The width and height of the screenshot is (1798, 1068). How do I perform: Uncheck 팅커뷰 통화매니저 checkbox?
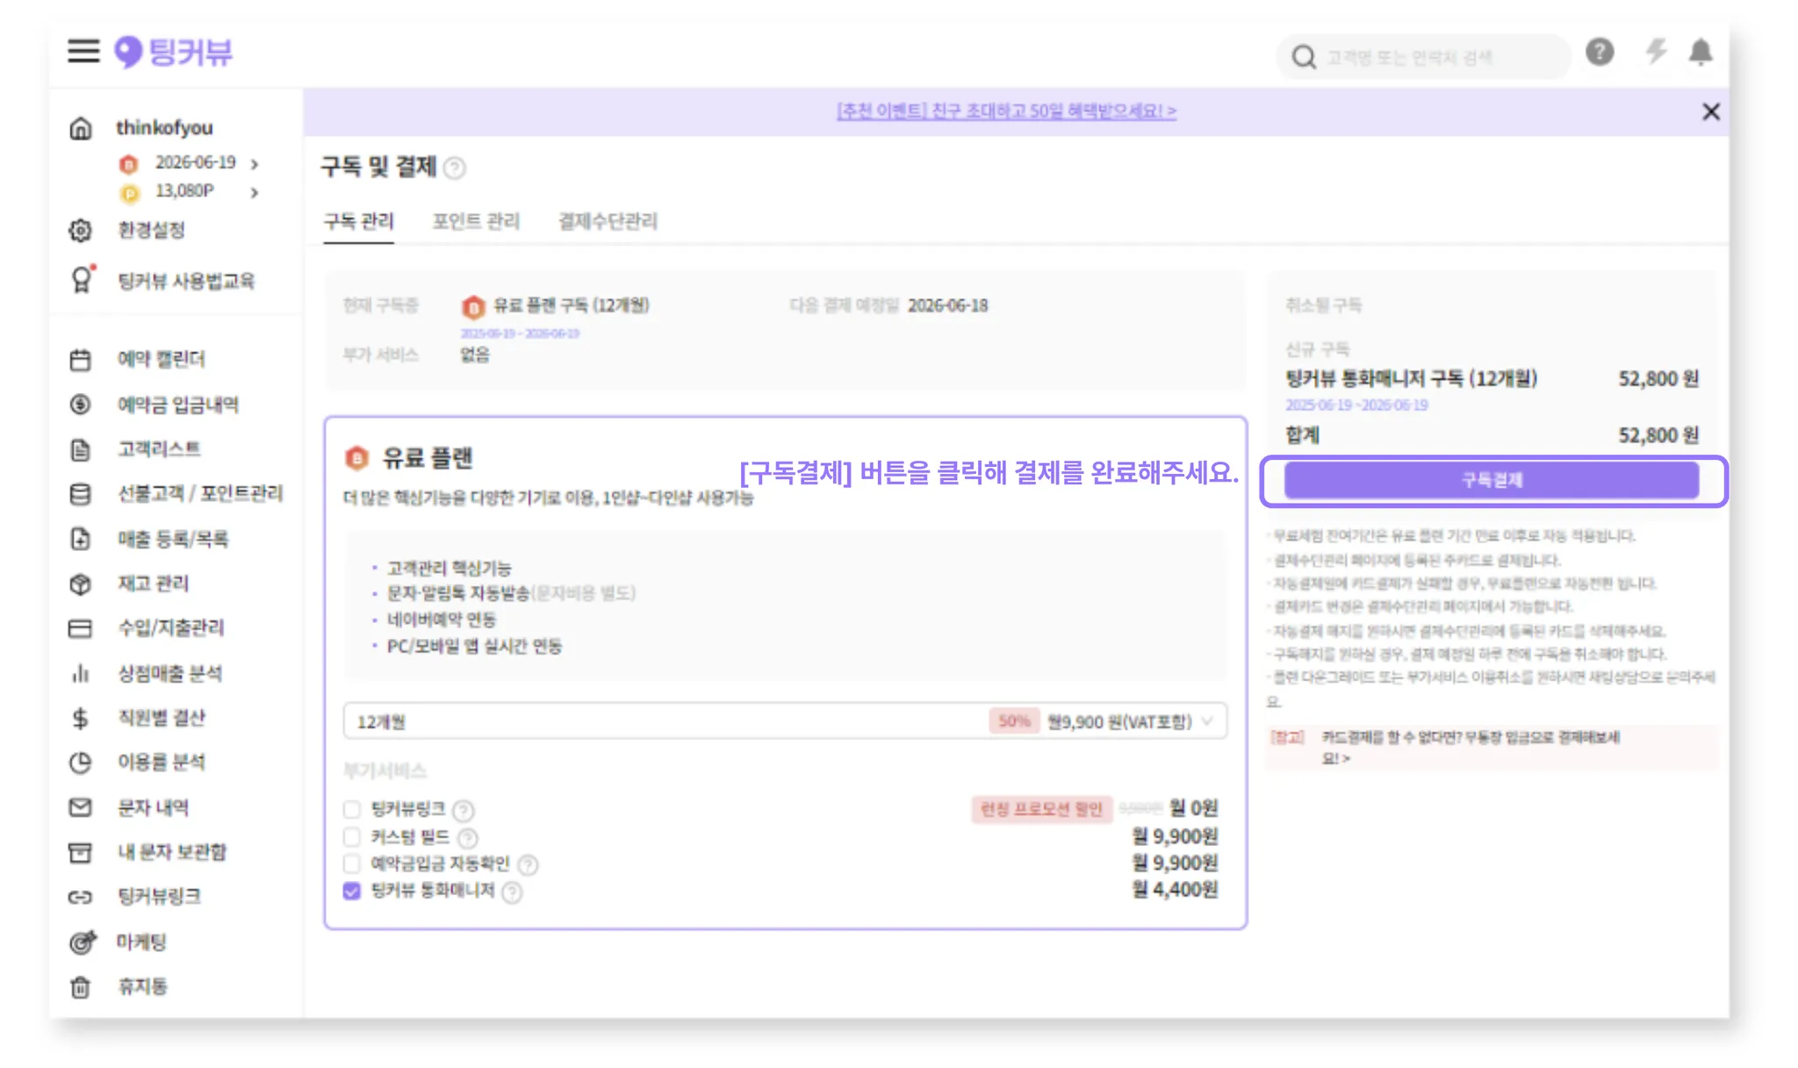click(x=352, y=891)
